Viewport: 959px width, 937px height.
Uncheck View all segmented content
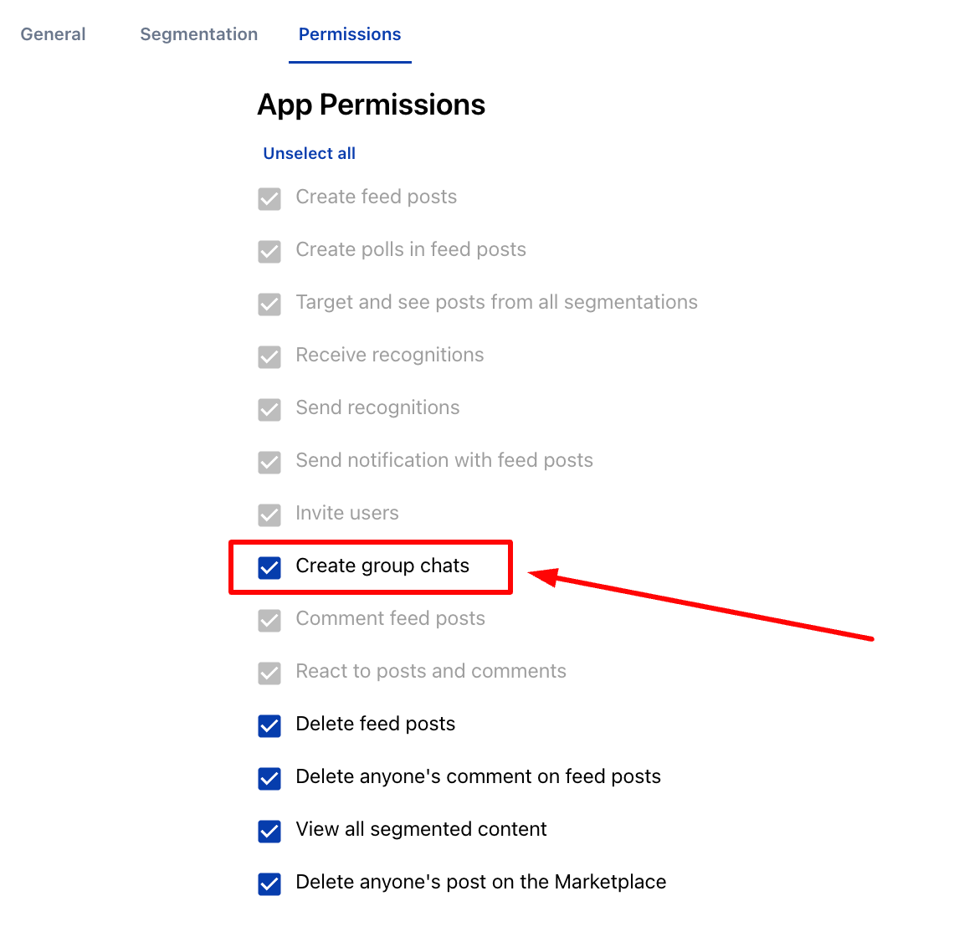(x=269, y=832)
